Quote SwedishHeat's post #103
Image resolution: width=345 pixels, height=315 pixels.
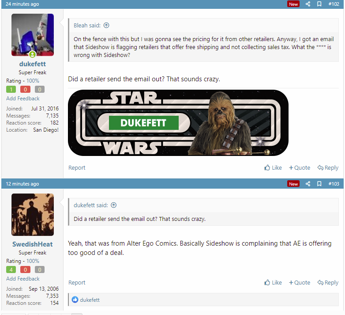pyautogui.click(x=300, y=282)
